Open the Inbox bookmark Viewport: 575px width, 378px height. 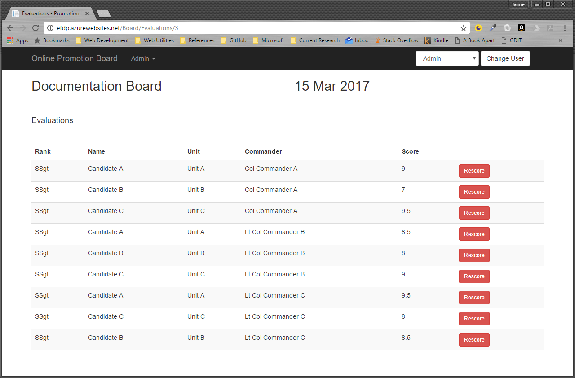(x=357, y=40)
